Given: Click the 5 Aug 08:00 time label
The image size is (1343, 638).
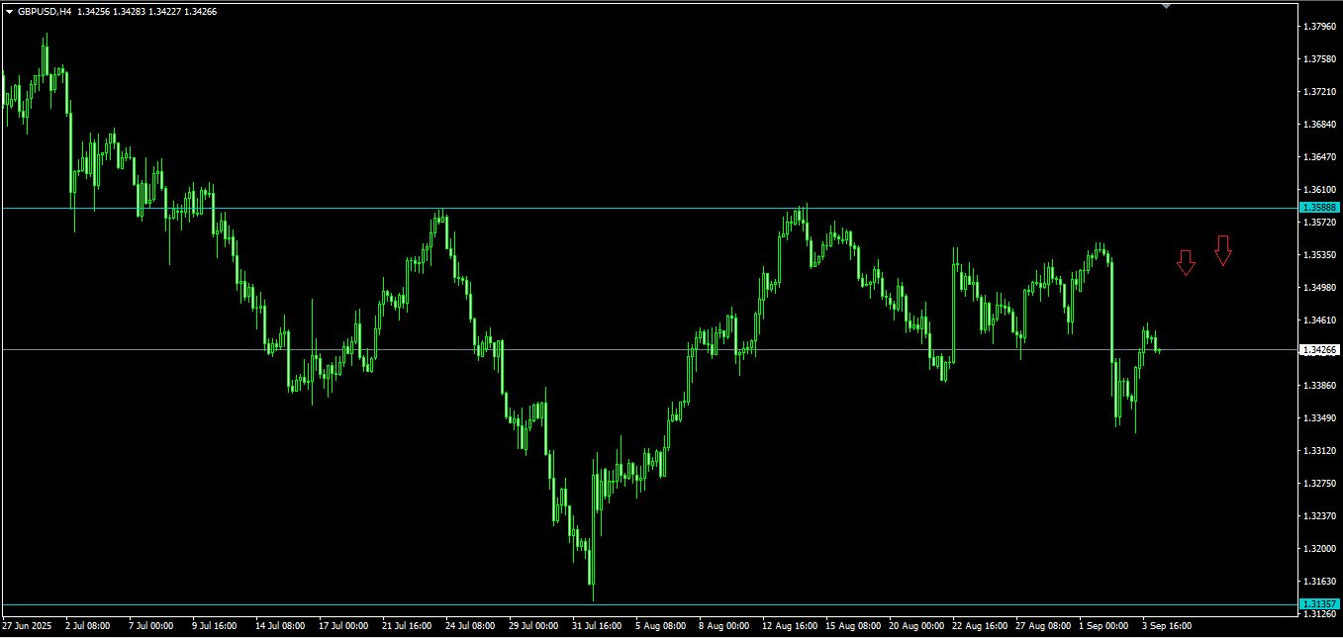Looking at the screenshot, I should point(660,626).
